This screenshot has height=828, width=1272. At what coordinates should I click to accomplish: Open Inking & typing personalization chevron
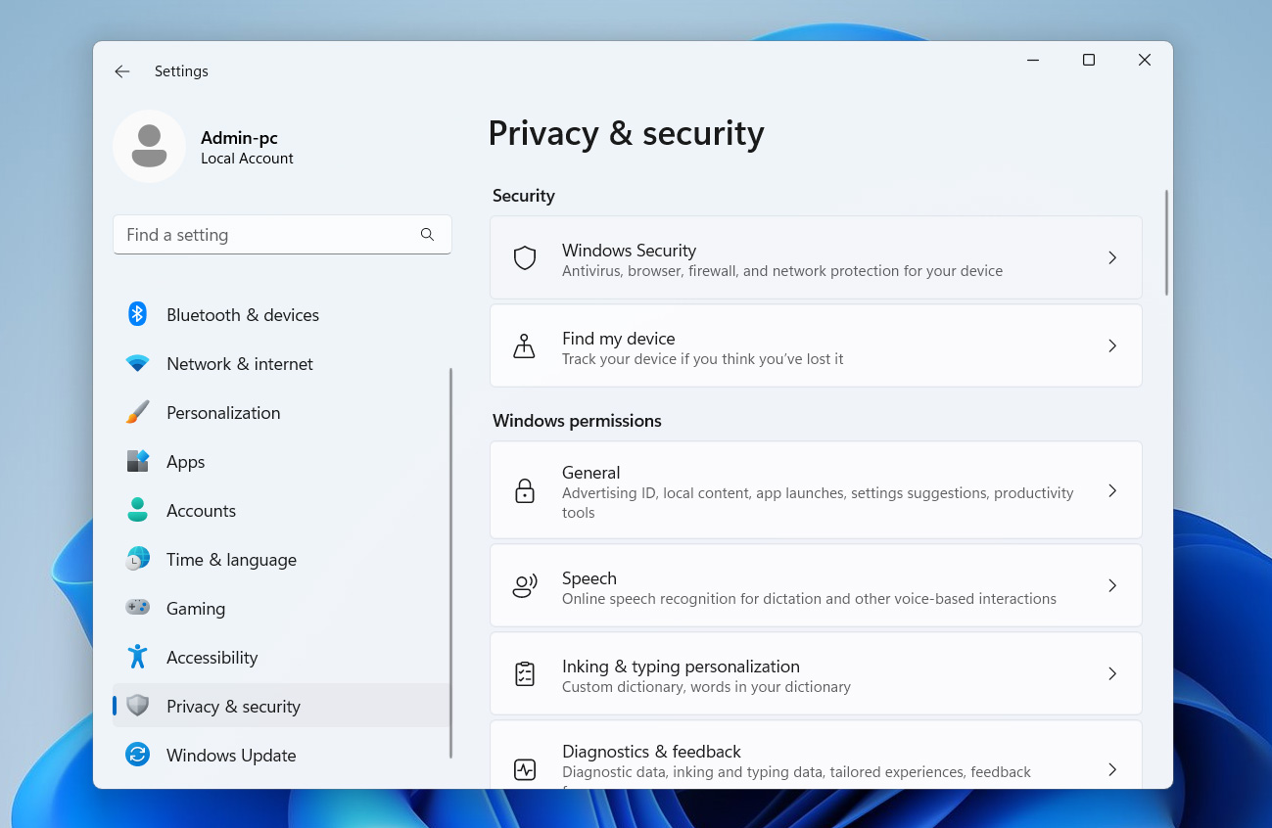tap(1112, 673)
